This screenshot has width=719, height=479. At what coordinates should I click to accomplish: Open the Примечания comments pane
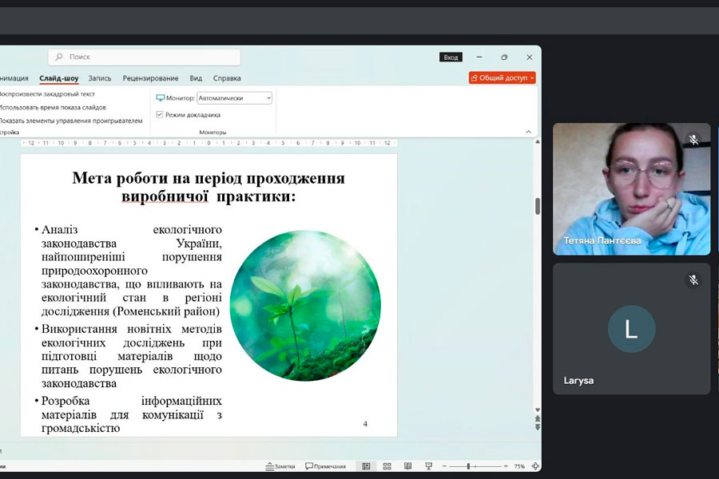click(325, 466)
